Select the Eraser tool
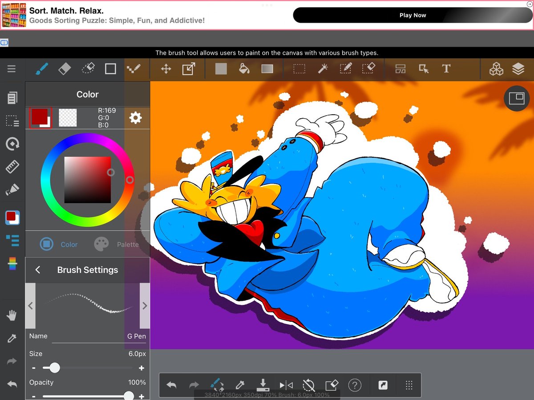This screenshot has width=534, height=400. [x=65, y=69]
